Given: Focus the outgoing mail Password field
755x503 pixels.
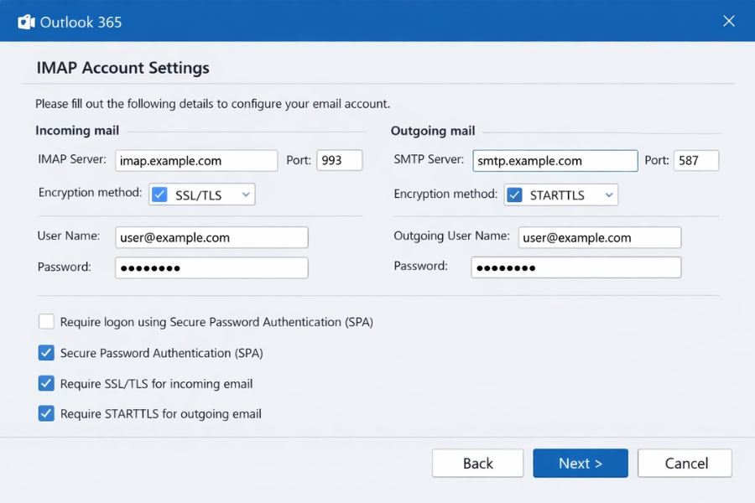Looking at the screenshot, I should pyautogui.click(x=576, y=267).
